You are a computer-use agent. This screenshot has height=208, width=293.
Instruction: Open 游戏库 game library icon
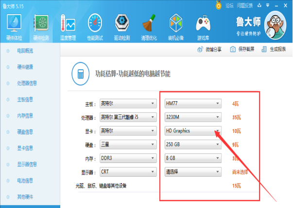pyautogui.click(x=202, y=25)
